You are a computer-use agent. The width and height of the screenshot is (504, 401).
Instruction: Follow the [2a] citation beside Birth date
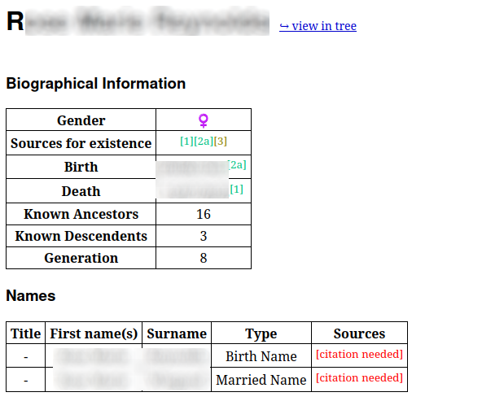(237, 165)
